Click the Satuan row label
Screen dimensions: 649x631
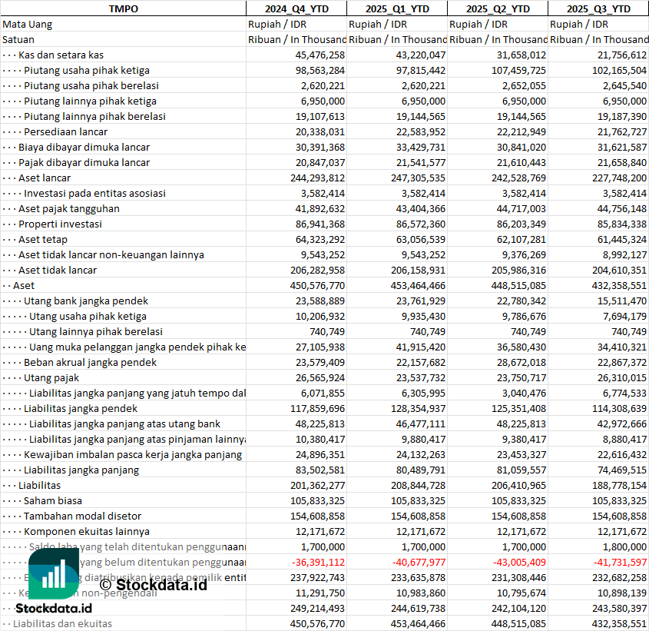(x=18, y=40)
